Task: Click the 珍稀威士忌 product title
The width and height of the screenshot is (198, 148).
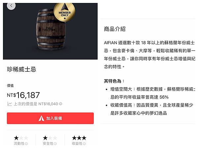Action: tap(21, 69)
